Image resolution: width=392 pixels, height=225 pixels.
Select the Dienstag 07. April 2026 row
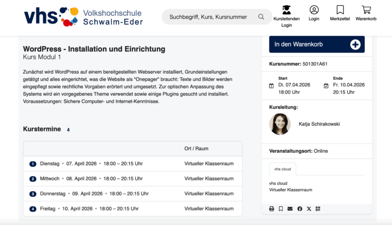(133, 164)
